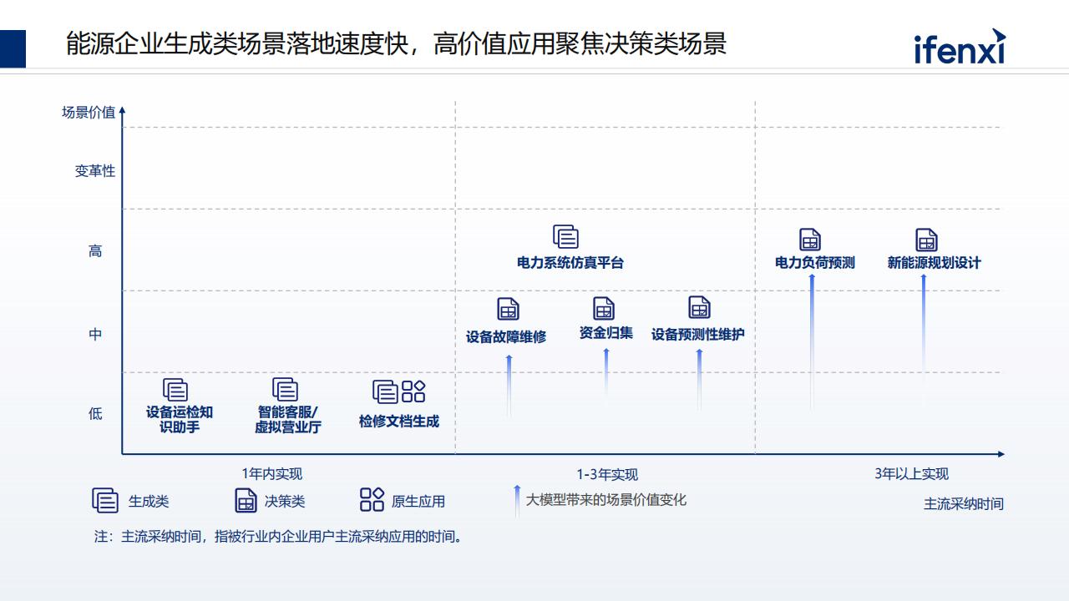The width and height of the screenshot is (1069, 601).
Task: Click the 决策类 legend icon
Action: 246,500
